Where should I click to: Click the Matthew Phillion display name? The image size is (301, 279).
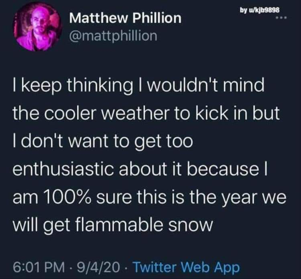(x=125, y=18)
